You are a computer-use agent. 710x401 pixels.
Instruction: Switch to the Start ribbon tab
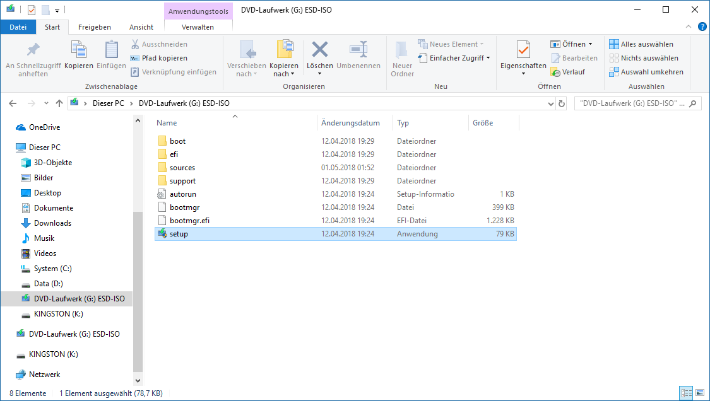pyautogui.click(x=52, y=27)
